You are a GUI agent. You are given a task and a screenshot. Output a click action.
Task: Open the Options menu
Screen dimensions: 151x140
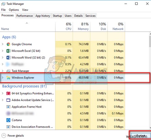click(x=14, y=10)
